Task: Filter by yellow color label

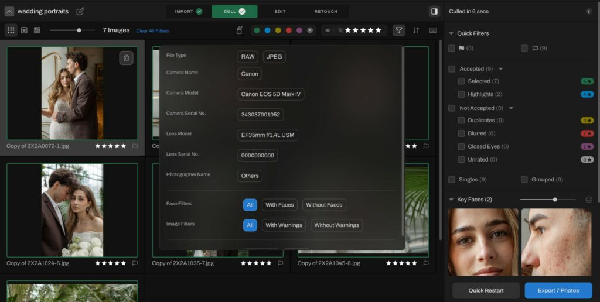Action: [x=278, y=30]
